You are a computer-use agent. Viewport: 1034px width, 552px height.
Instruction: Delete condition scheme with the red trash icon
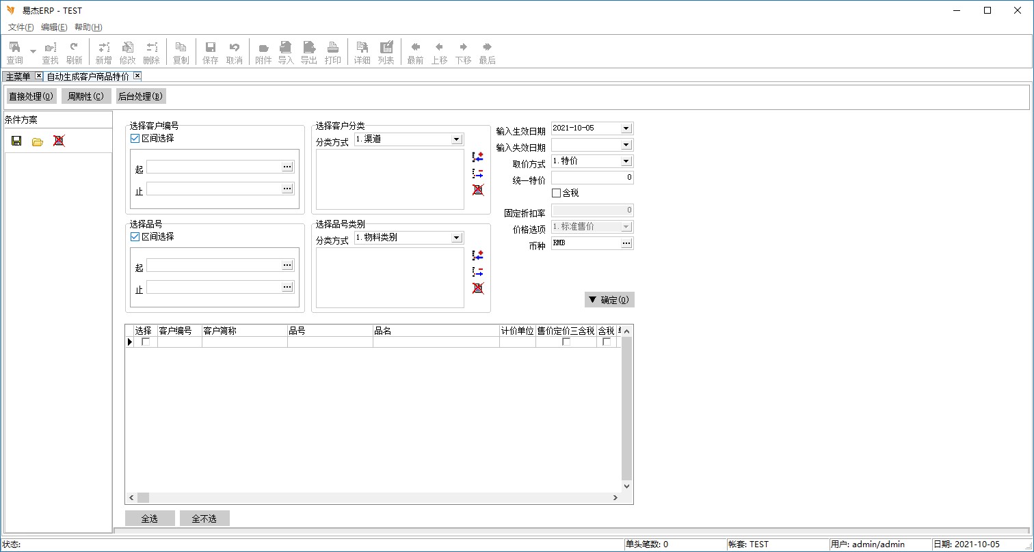point(59,141)
